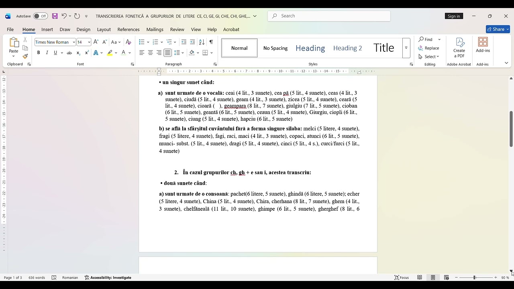Click Sign in button
This screenshot has height=289, width=514.
pyautogui.click(x=454, y=16)
